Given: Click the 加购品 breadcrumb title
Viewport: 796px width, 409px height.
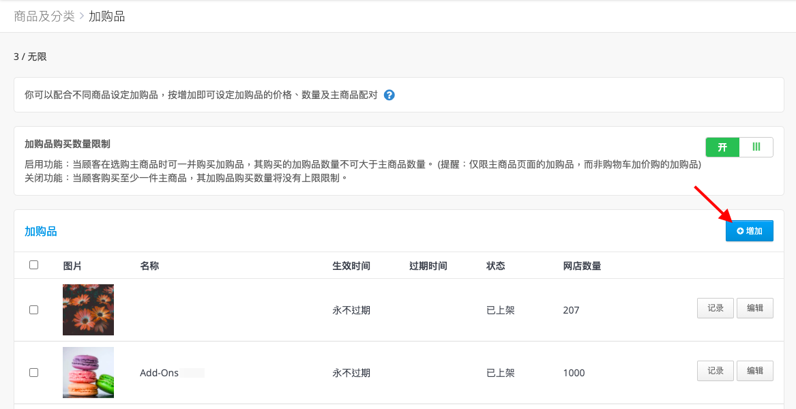Looking at the screenshot, I should [x=106, y=16].
